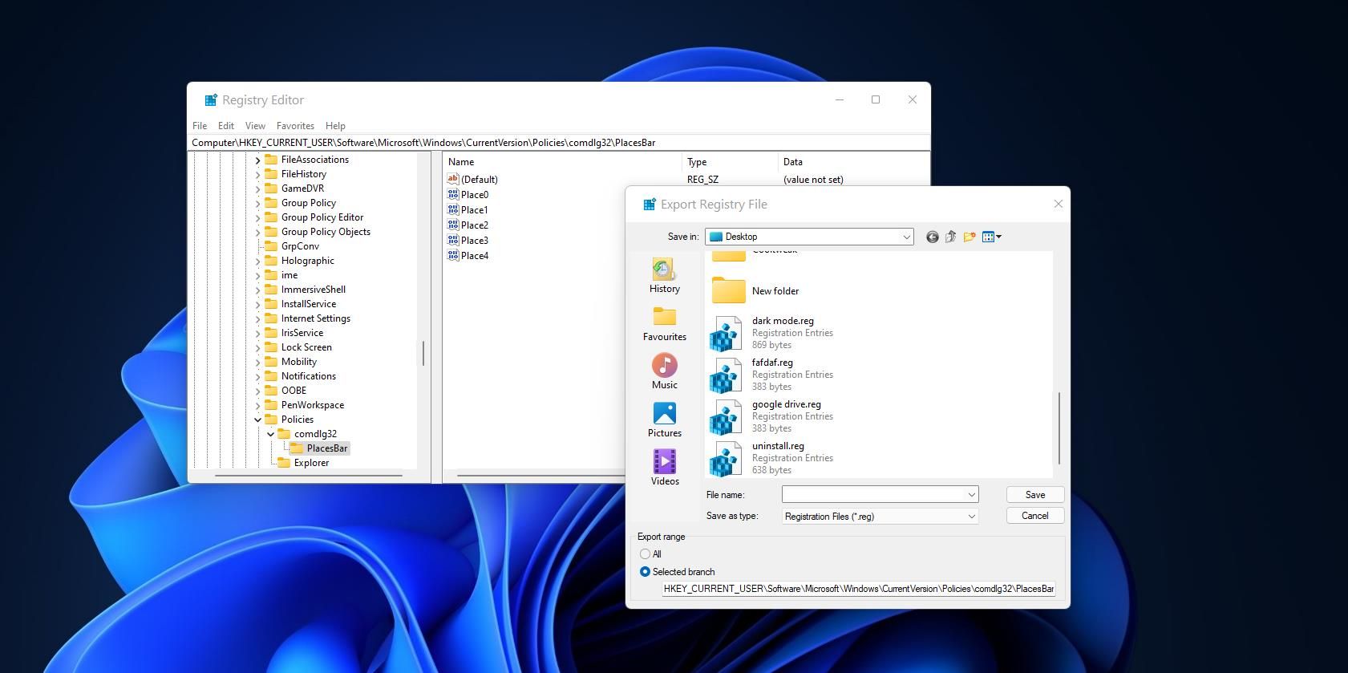This screenshot has width=1348, height=673.
Task: Select the Place0 binary value
Action: click(x=475, y=195)
